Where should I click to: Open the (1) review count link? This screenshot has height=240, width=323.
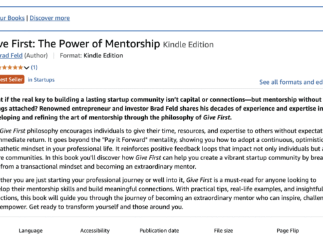[x=34, y=67]
